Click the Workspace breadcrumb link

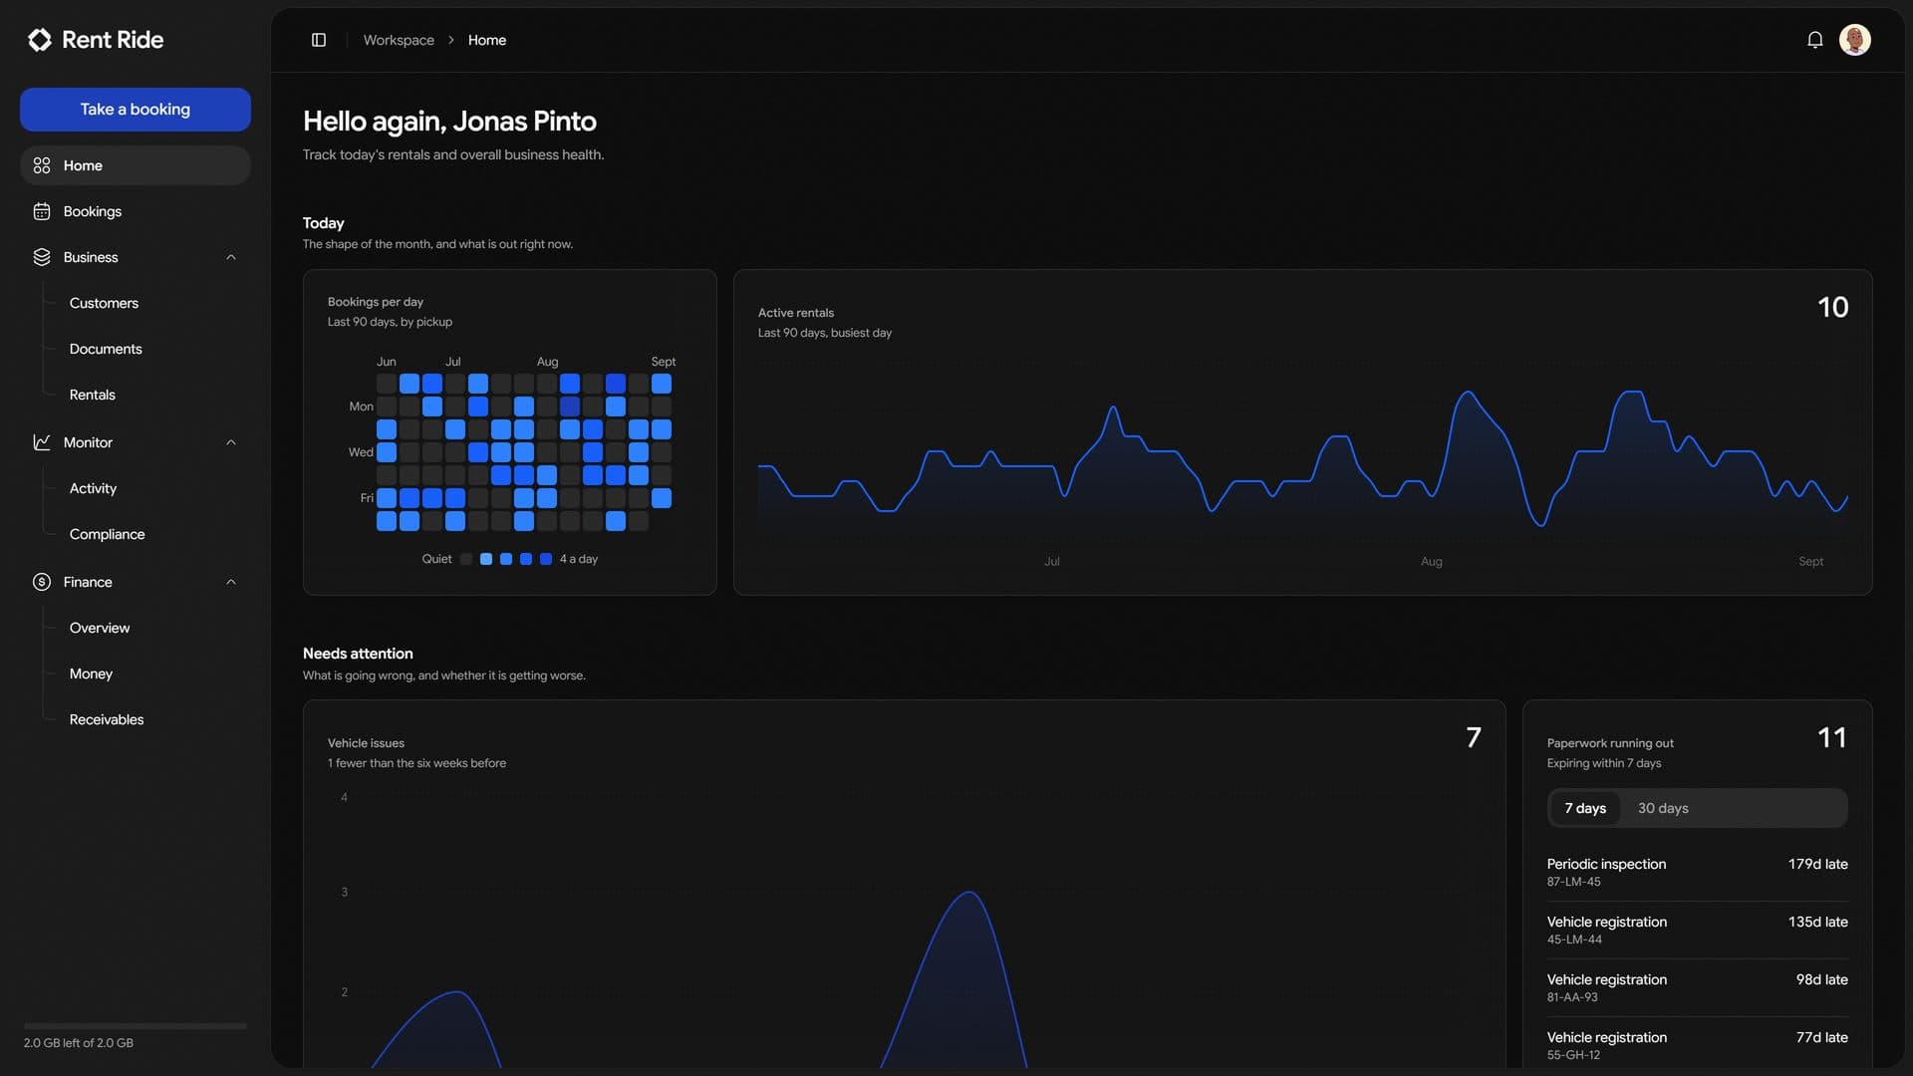click(x=399, y=40)
